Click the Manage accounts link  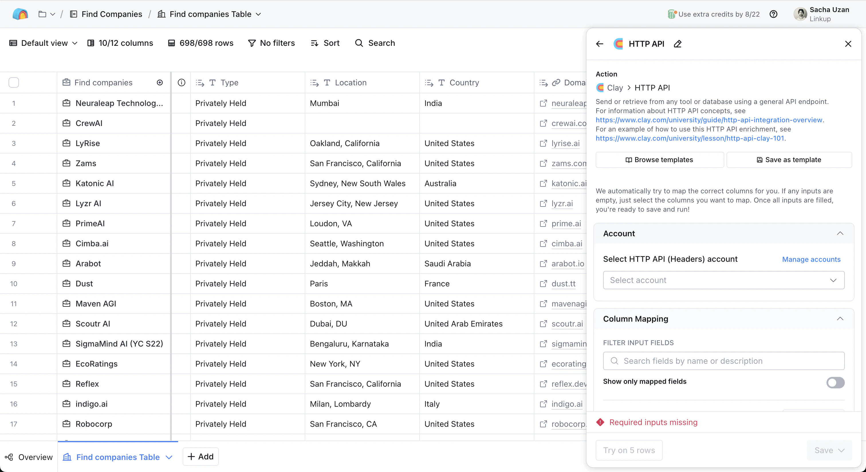coord(811,259)
